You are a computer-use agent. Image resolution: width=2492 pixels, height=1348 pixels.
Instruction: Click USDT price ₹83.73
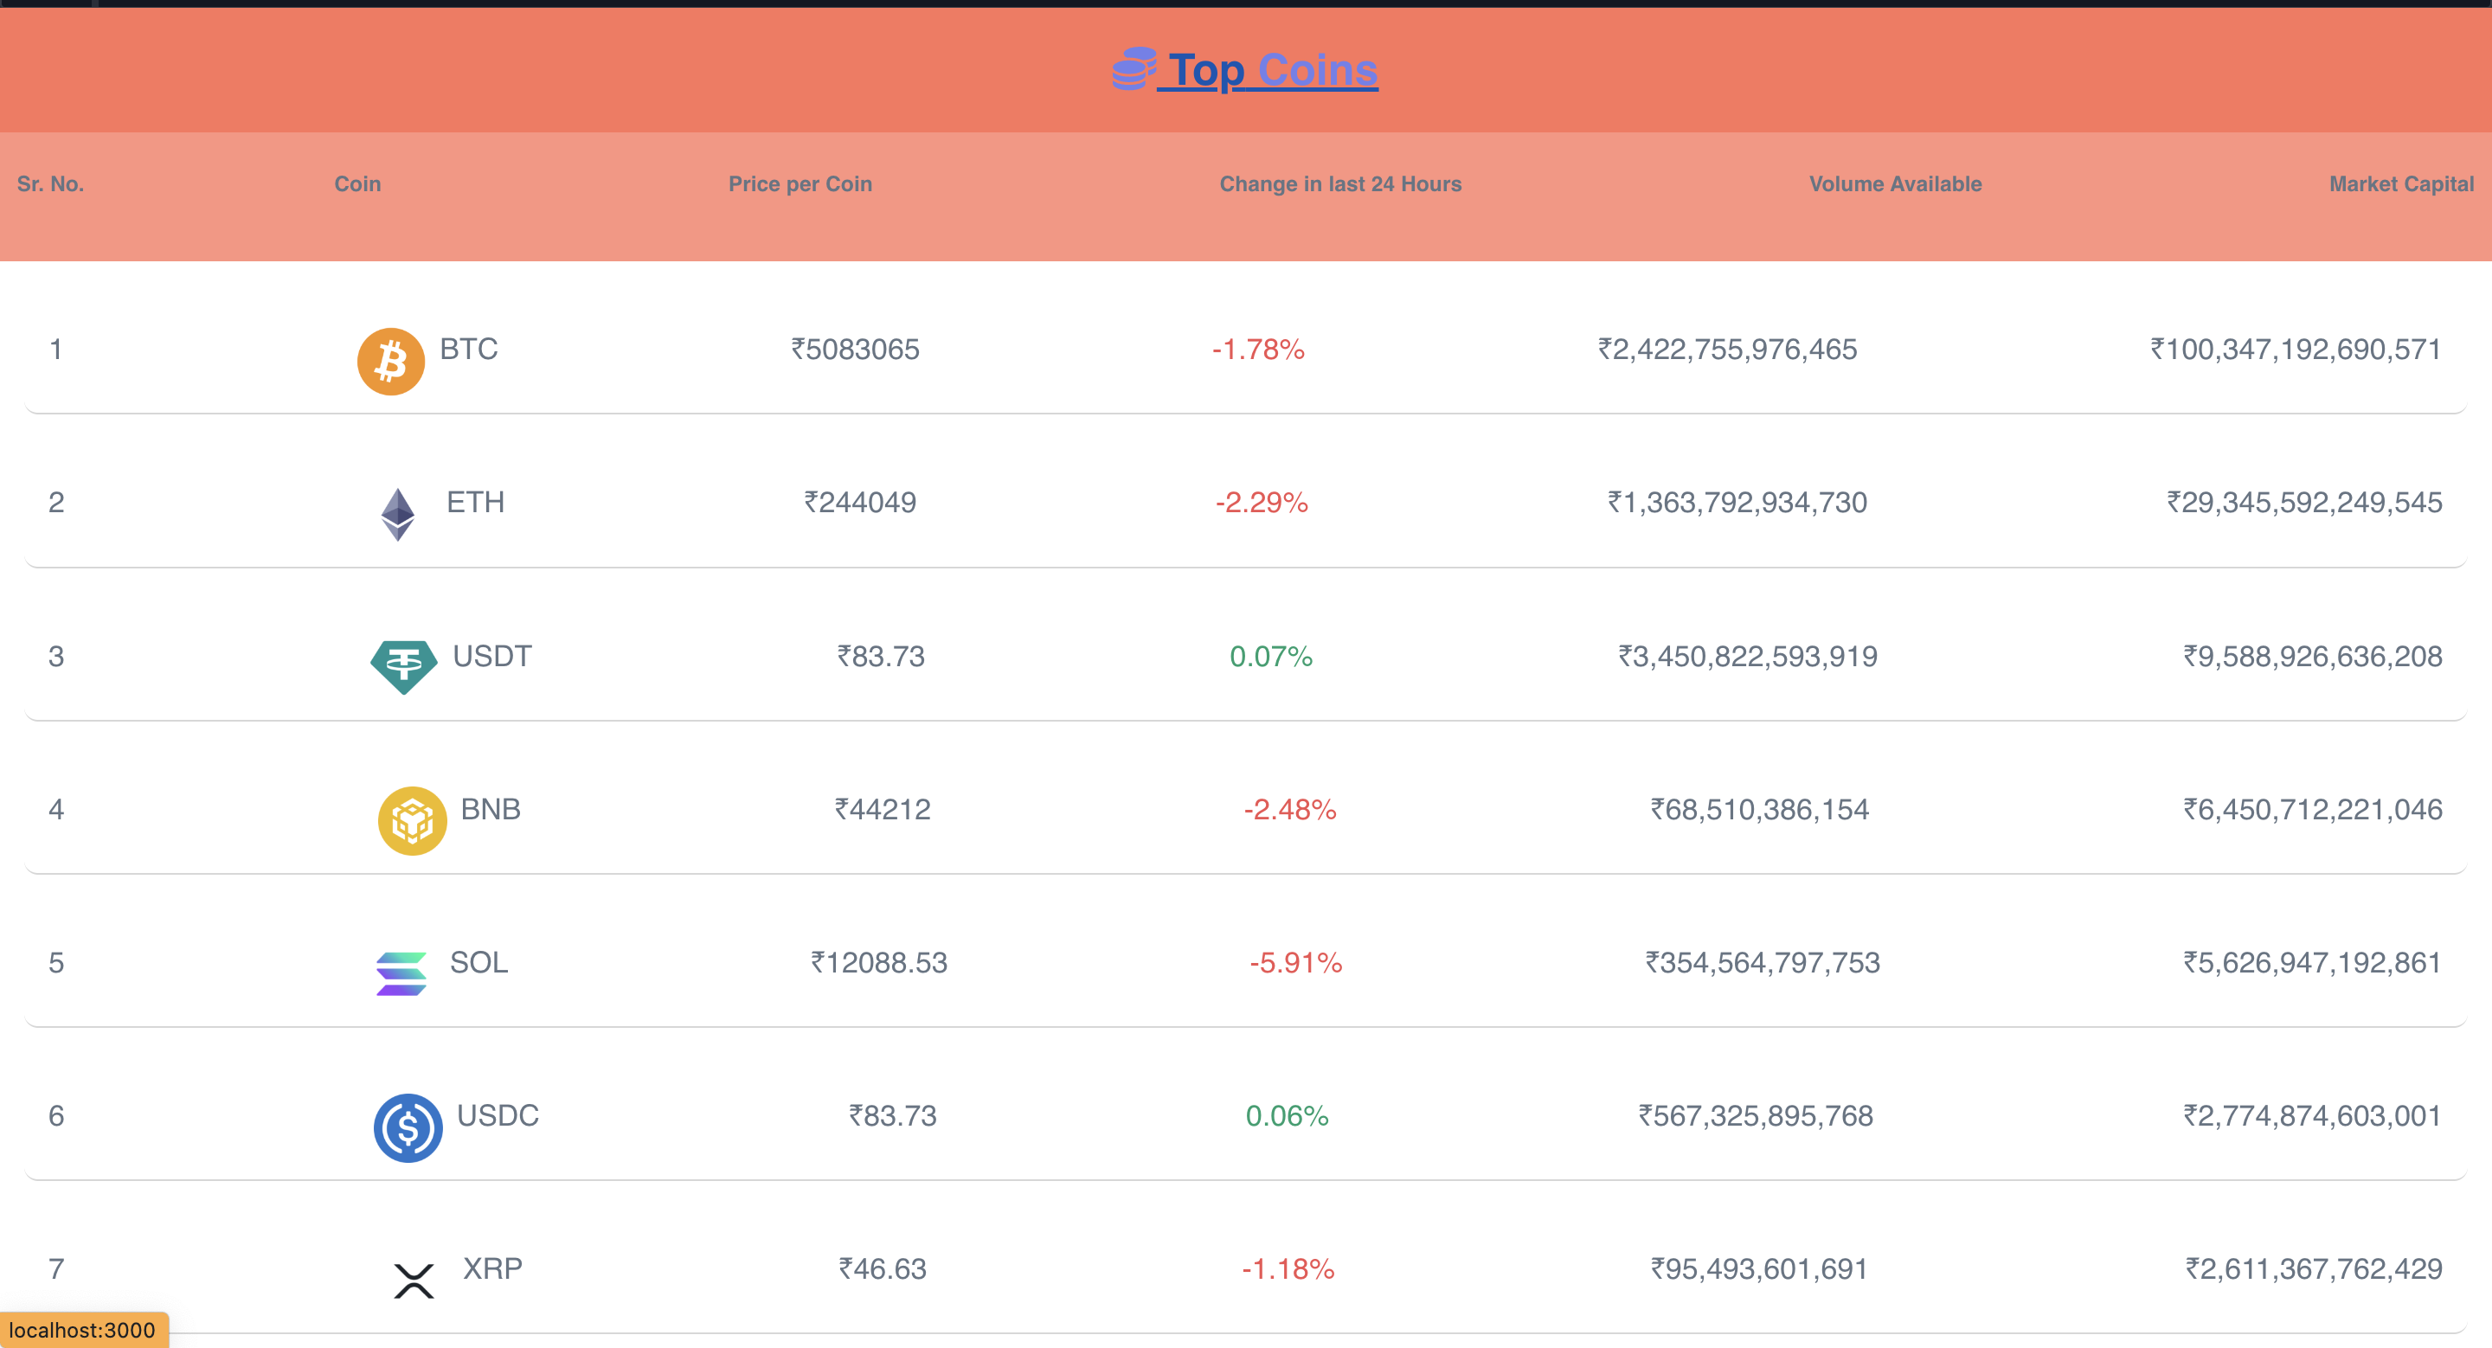(882, 656)
